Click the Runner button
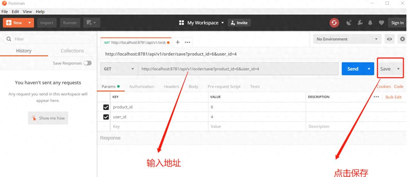Screen dimensions: 409x177 click(70, 23)
